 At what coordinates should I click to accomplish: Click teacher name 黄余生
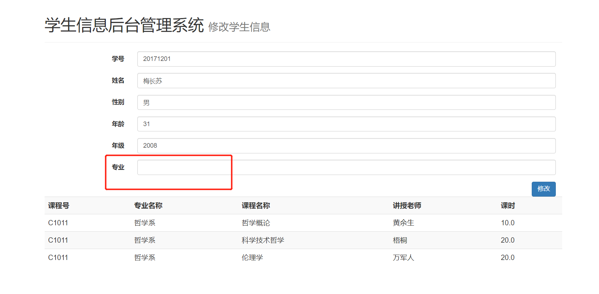[403, 223]
